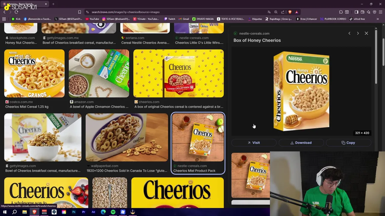The width and height of the screenshot is (385, 216).
Task: Select the Cheerios Miel Product Pack thumbnail
Action: tap(198, 137)
